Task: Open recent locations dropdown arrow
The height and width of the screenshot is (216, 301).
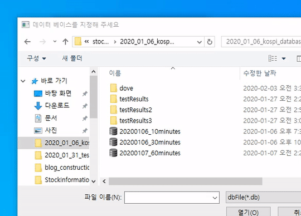Action: tap(55, 41)
